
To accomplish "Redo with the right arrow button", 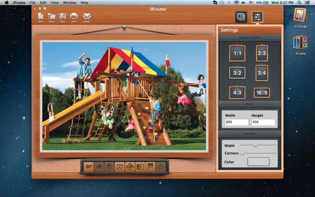I will (99, 167).
